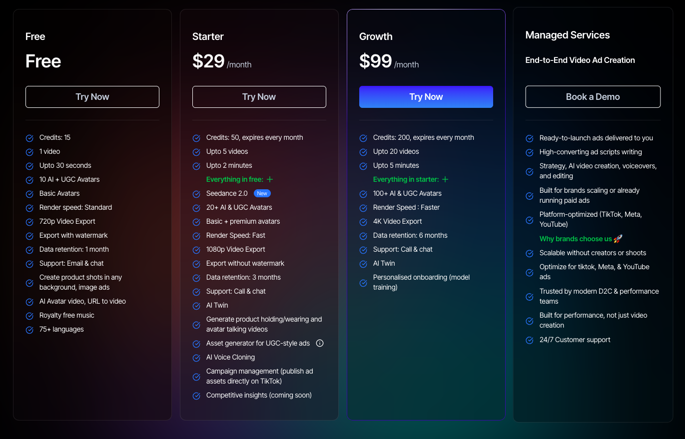The image size is (685, 439).
Task: Click check icon beside 4K Video Export
Action: pos(363,222)
